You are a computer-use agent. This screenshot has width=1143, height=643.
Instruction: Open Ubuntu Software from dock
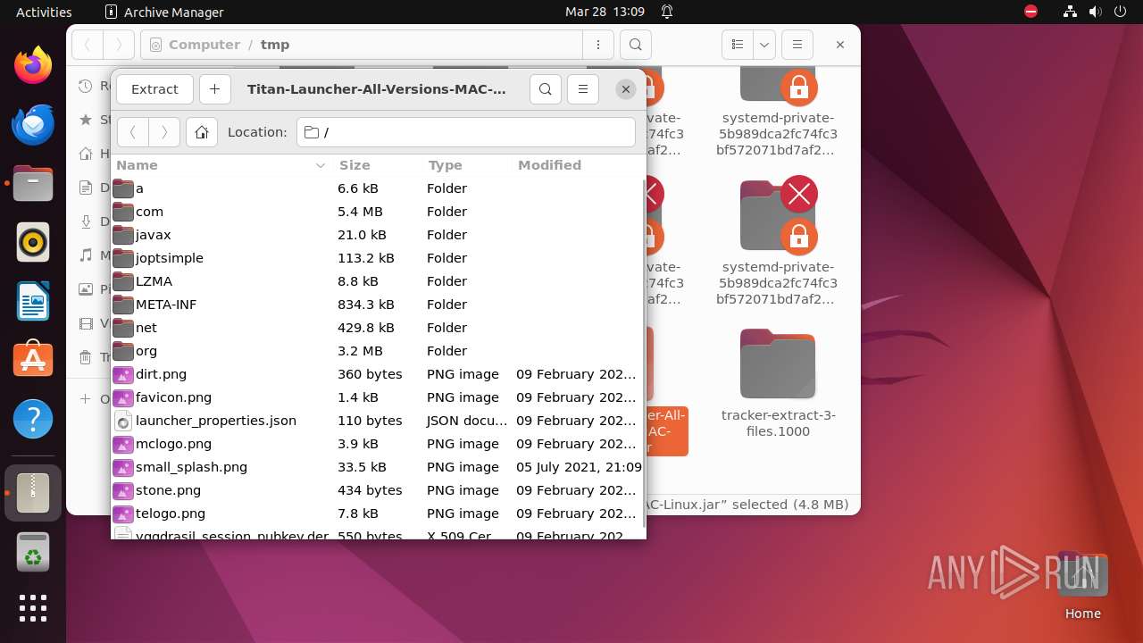coord(33,360)
